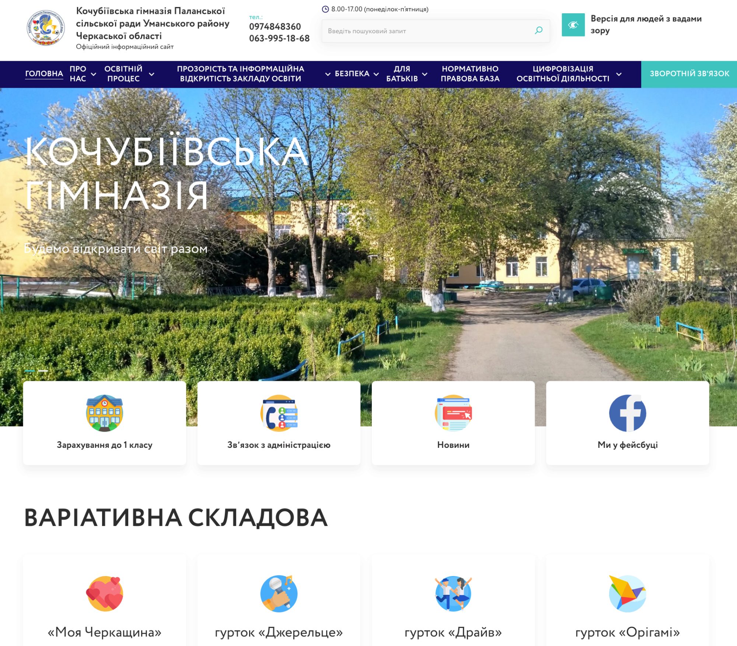Image resolution: width=737 pixels, height=646 pixels.
Task: Click into the search query field
Action: [424, 31]
